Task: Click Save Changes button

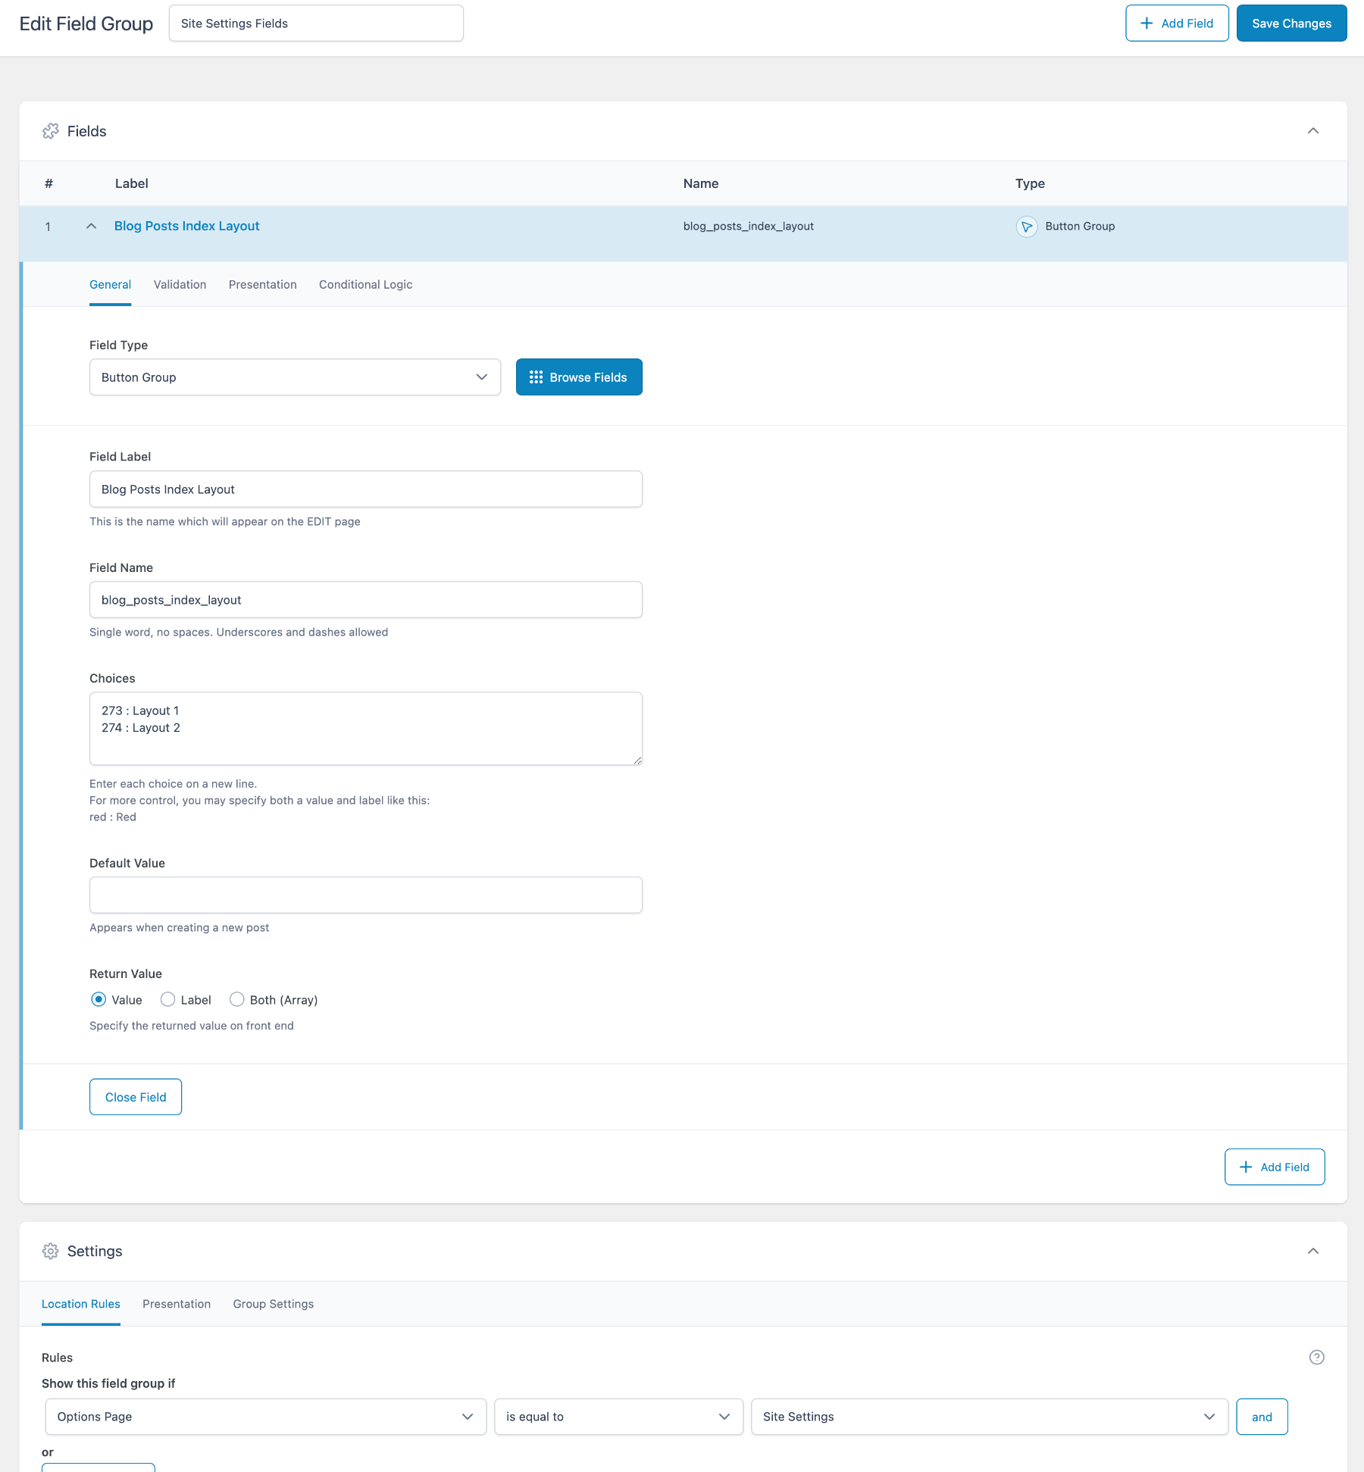Action: tap(1291, 23)
